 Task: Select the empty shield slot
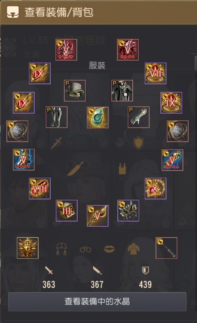point(138,143)
